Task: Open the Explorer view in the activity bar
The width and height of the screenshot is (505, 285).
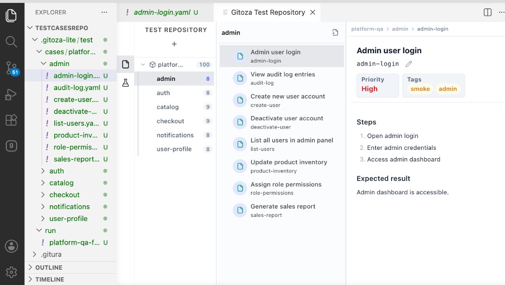Action: click(11, 15)
